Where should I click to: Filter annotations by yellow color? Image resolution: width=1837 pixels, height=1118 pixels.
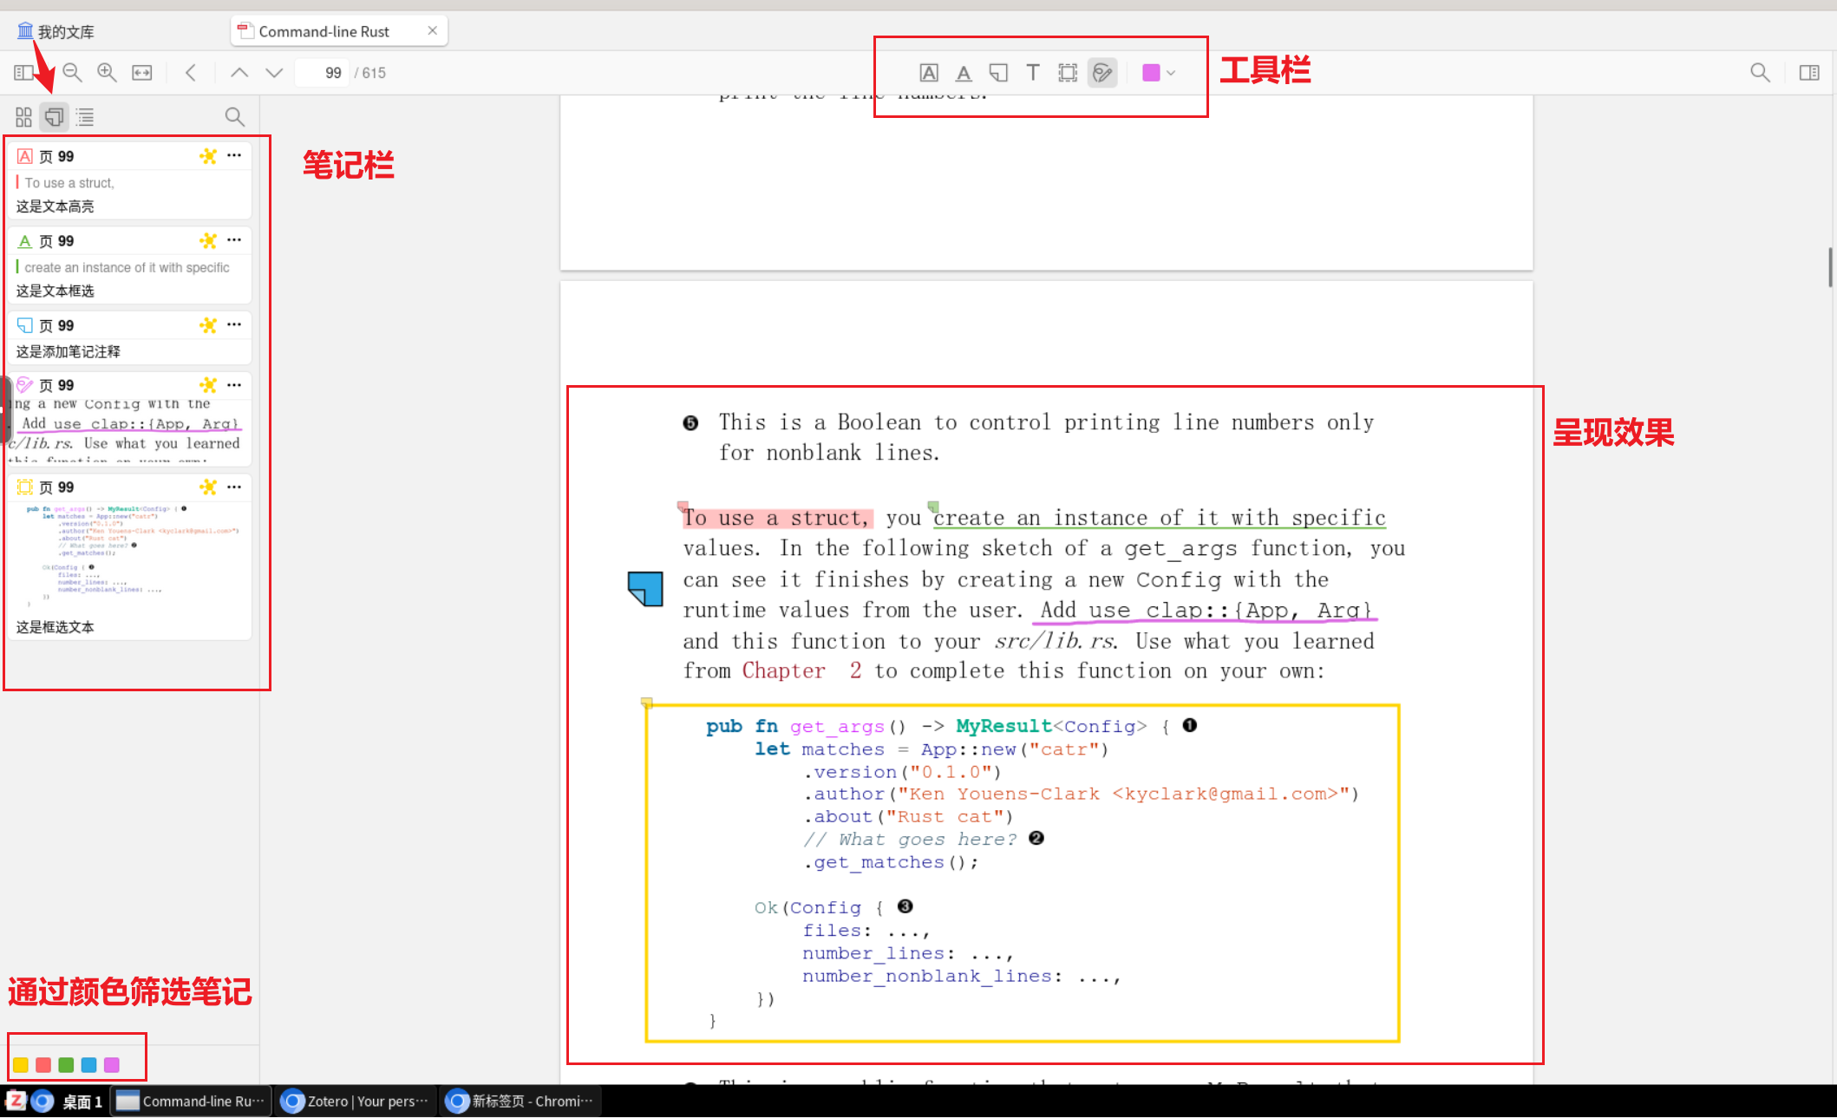21,1065
